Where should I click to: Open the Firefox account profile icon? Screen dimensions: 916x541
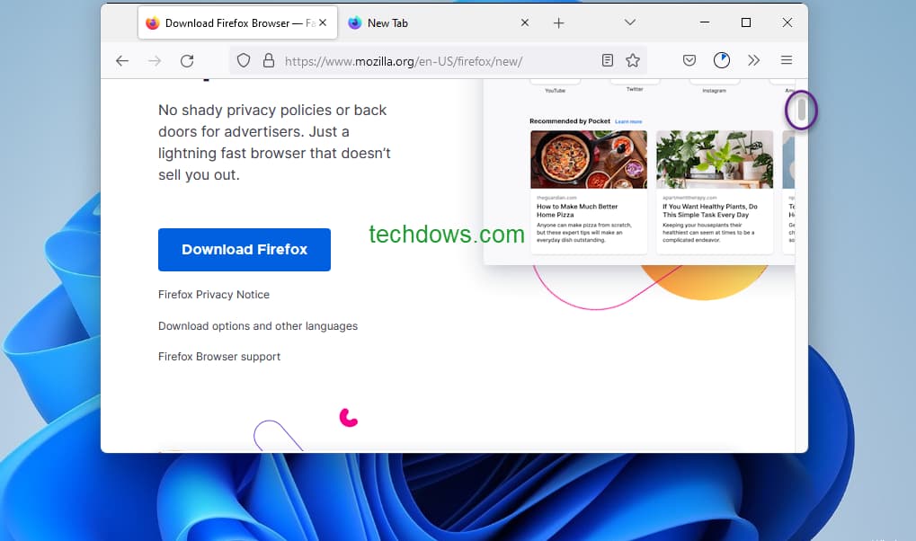tap(722, 60)
